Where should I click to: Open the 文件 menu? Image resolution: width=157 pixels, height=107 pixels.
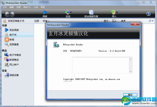pyautogui.click(x=5, y=7)
